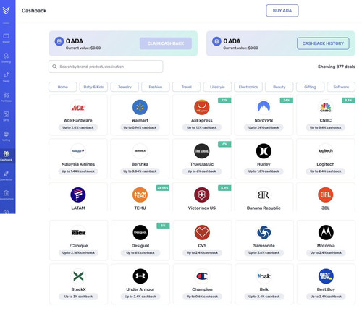Click "Up to 2.16% cashback" under /Clinique
The image size is (362, 311).
click(x=78, y=252)
